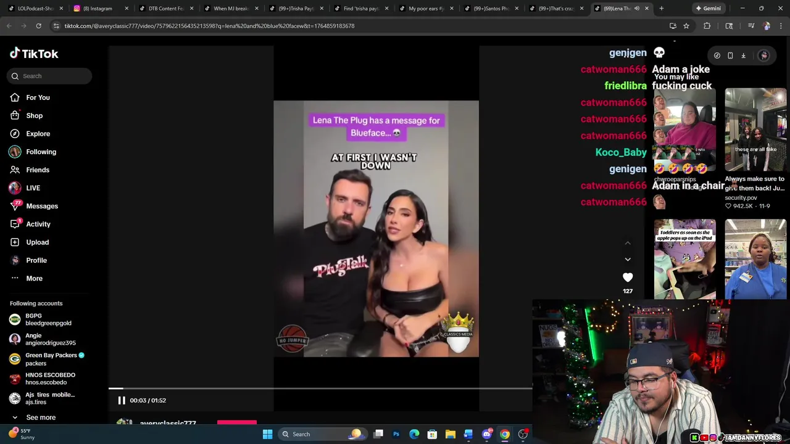The image size is (790, 444).
Task: Go back in browser history
Action: point(9,26)
